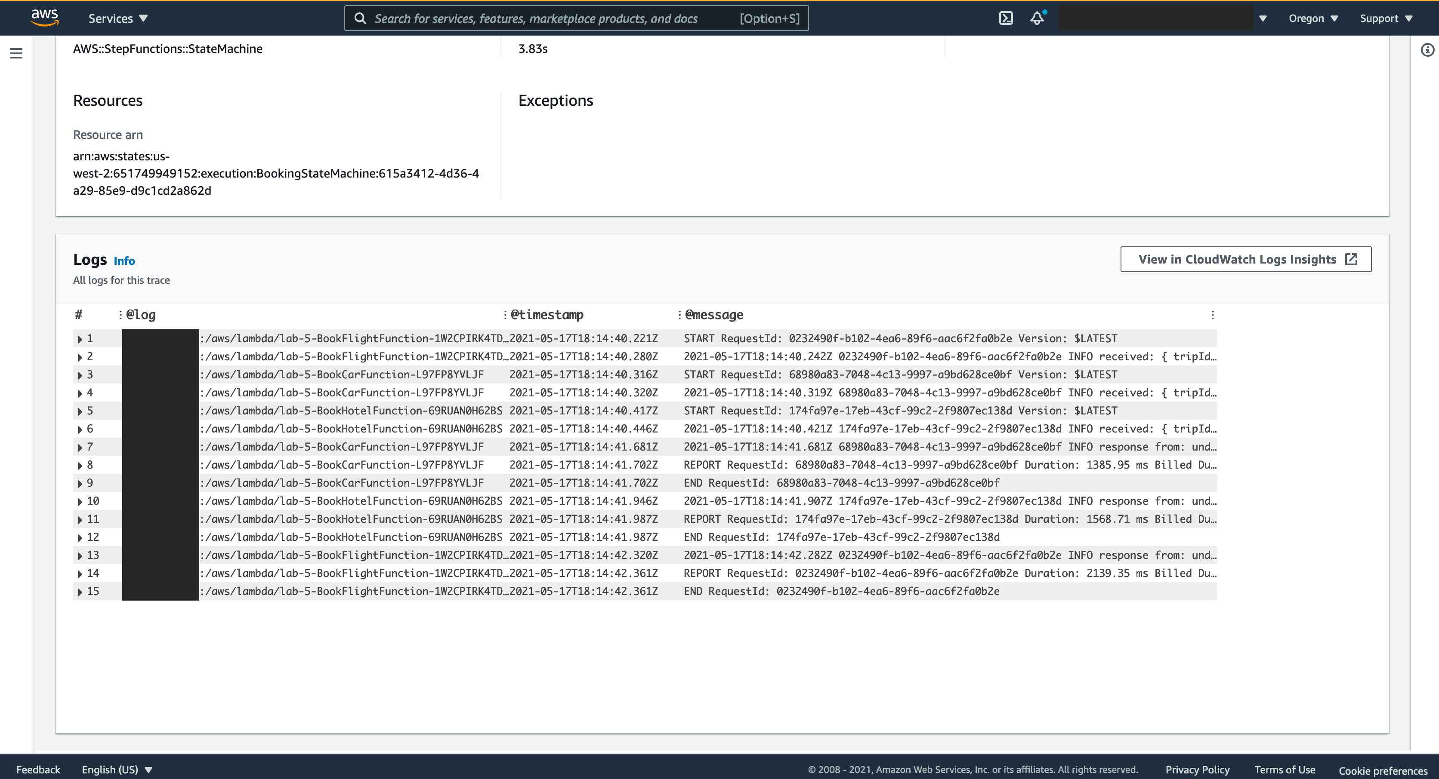Select timestamp 2021-05-17T18:14:42.320Z

tap(584, 555)
